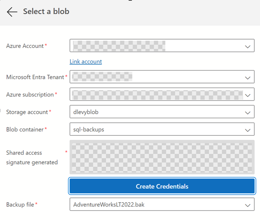The height and width of the screenshot is (220, 260).
Task: Open the Microsoft Entra Tenant chevron arrow
Action: 248,77
